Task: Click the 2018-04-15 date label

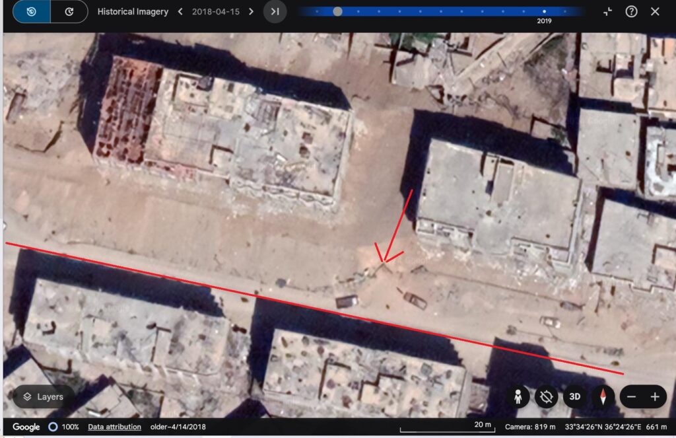Action: (x=216, y=12)
